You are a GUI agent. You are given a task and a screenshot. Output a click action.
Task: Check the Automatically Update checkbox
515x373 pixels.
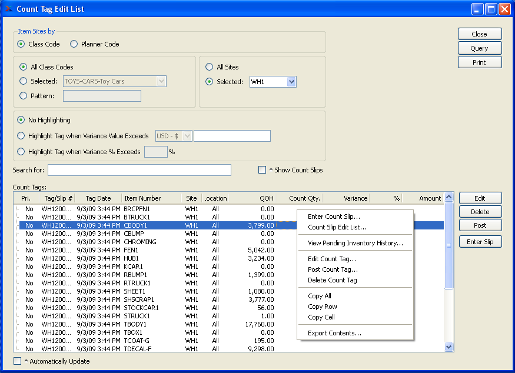pyautogui.click(x=17, y=361)
